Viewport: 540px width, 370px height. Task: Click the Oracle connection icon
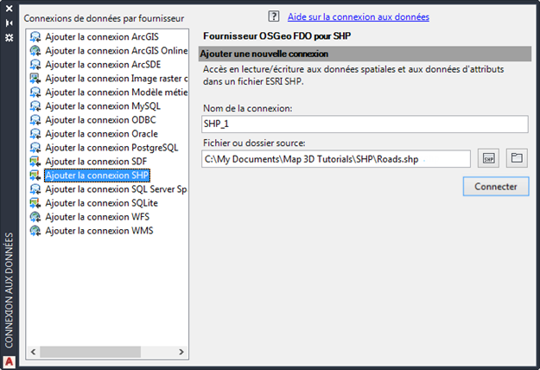(x=35, y=134)
